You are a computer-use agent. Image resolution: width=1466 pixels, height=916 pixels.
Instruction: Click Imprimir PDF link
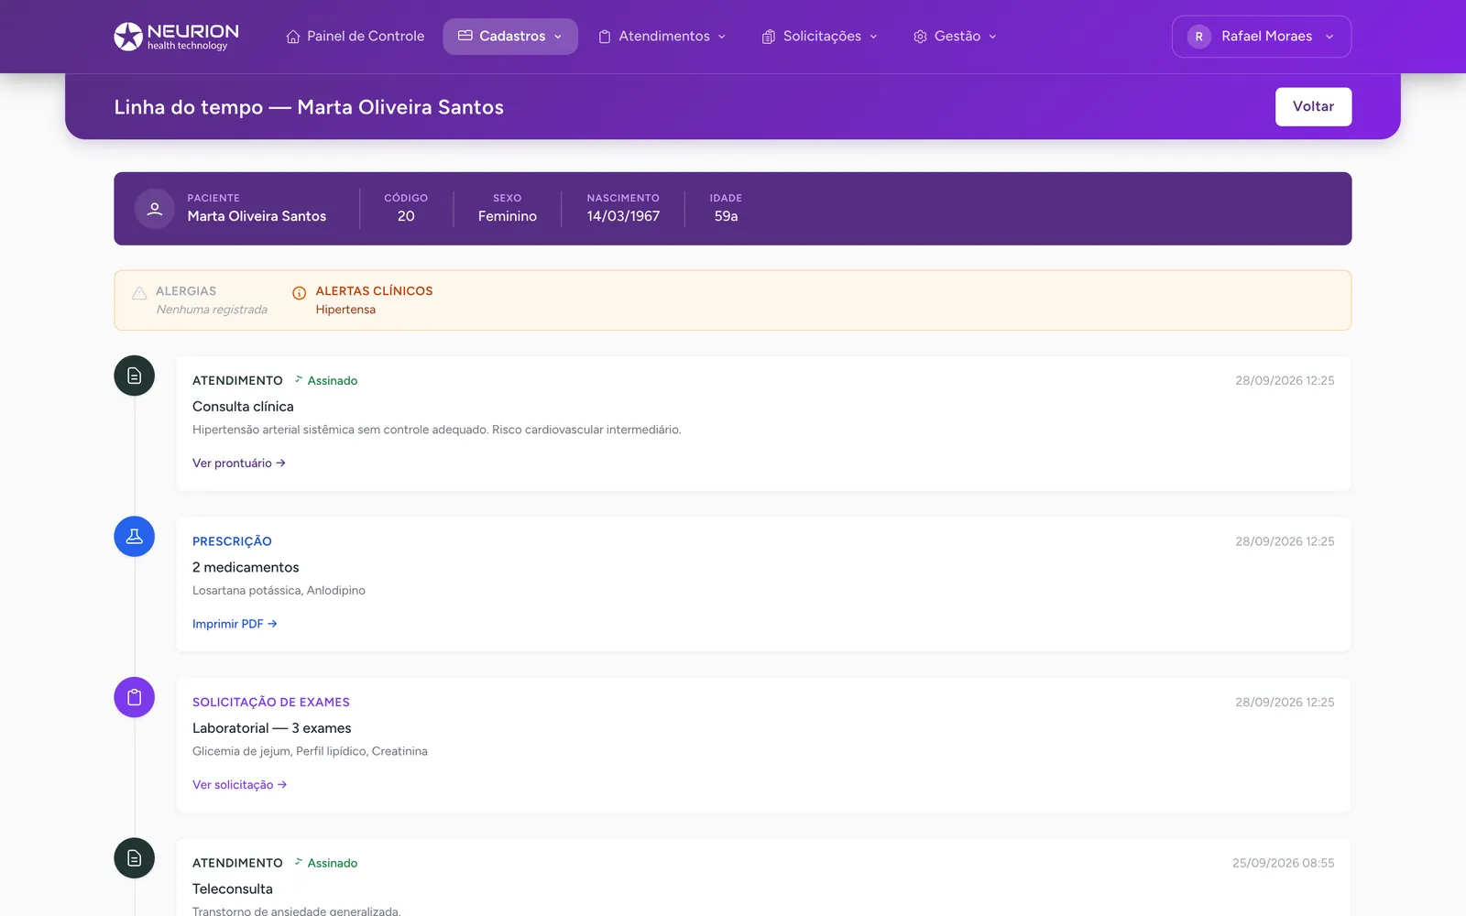pos(235,624)
